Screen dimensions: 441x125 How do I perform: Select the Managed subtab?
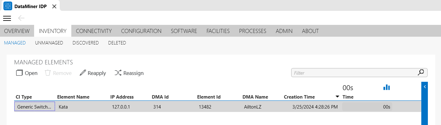point(15,43)
